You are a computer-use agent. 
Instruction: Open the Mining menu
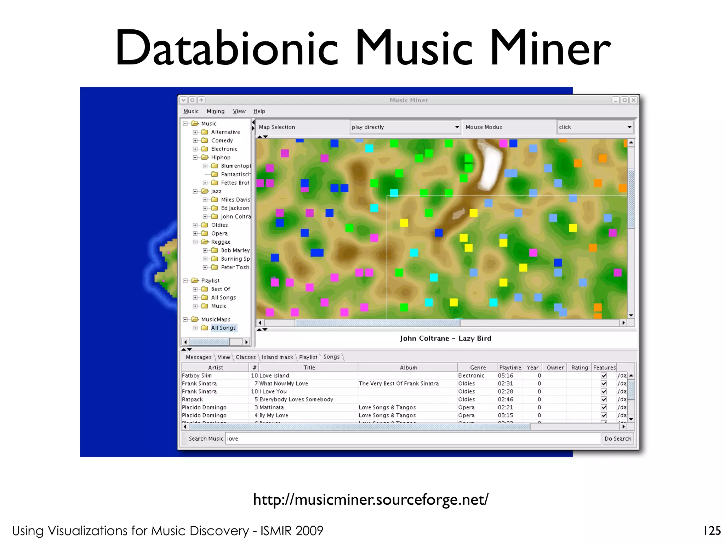tap(216, 111)
